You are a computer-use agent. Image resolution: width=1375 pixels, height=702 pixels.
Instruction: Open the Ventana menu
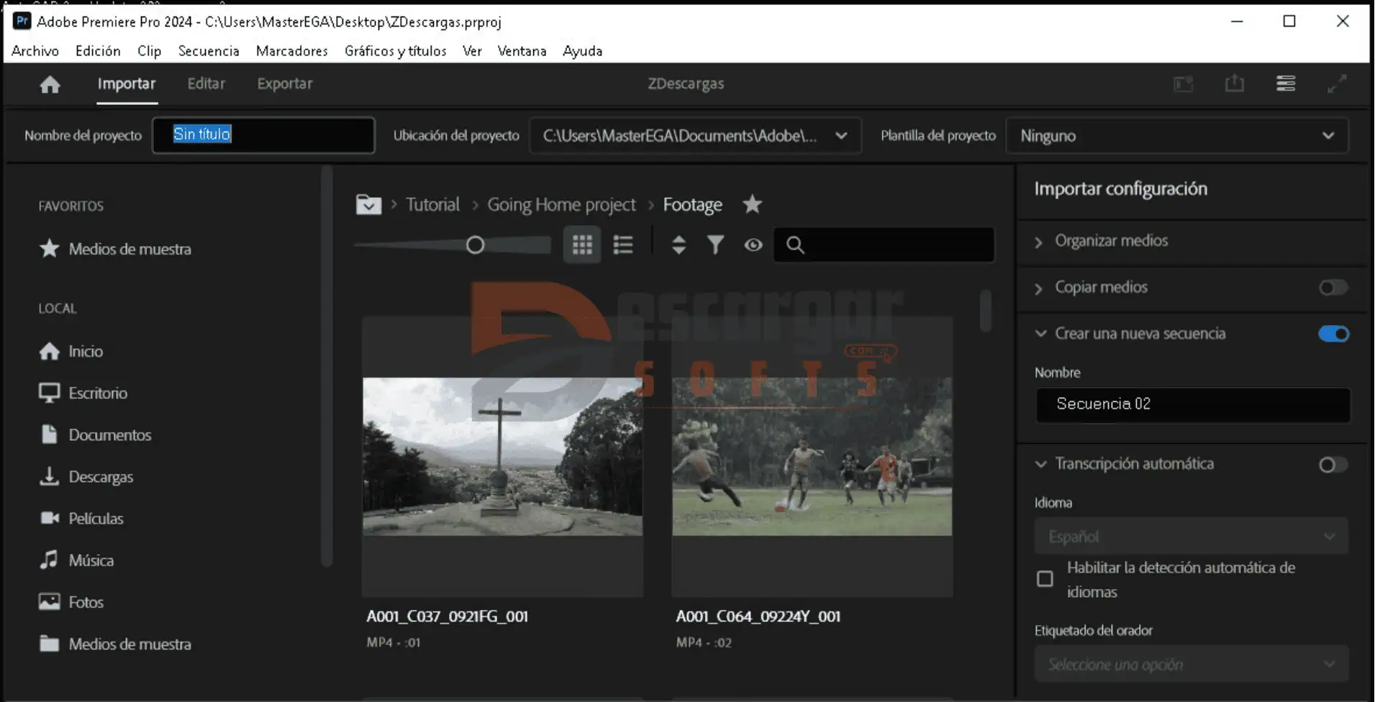pos(522,51)
